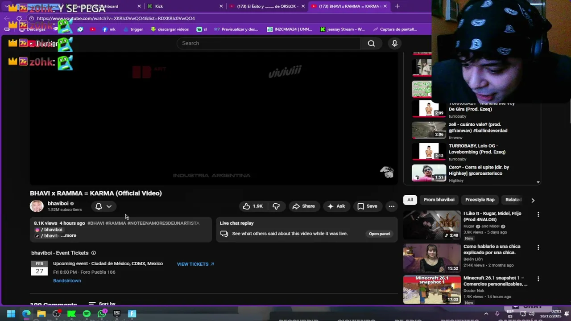Image resolution: width=571 pixels, height=321 pixels.
Task: Open the trigger bookmark
Action: 133,29
